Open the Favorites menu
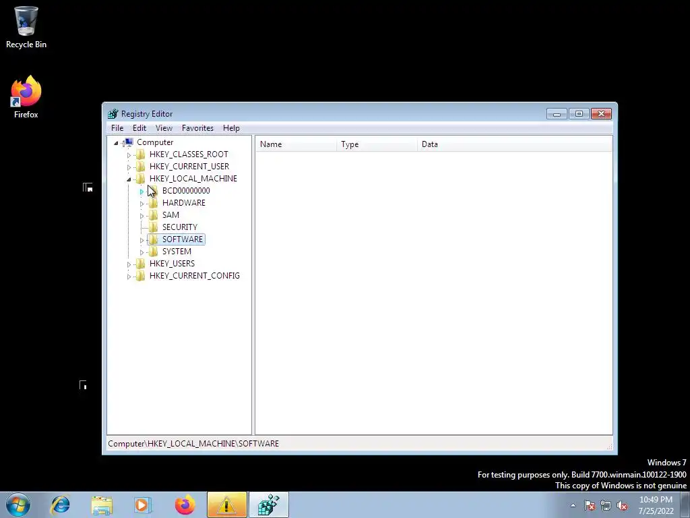This screenshot has width=690, height=518. pyautogui.click(x=197, y=128)
